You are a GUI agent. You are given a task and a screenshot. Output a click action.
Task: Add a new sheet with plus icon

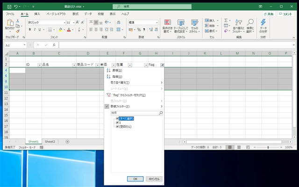67,142
